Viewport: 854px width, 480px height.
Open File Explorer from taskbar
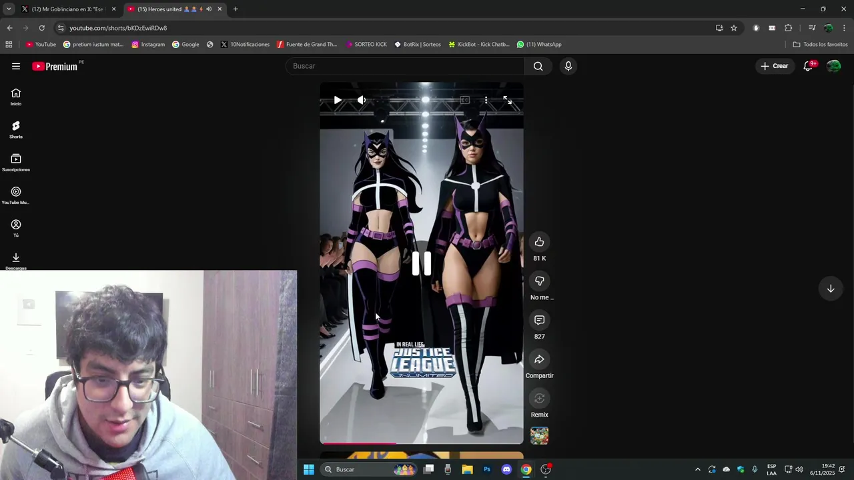click(x=468, y=469)
